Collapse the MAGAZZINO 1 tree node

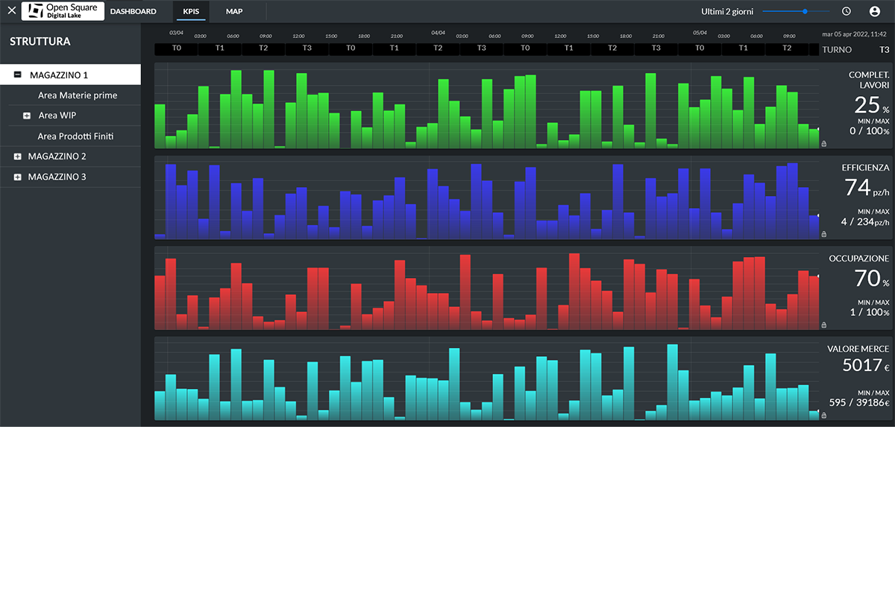(x=18, y=75)
